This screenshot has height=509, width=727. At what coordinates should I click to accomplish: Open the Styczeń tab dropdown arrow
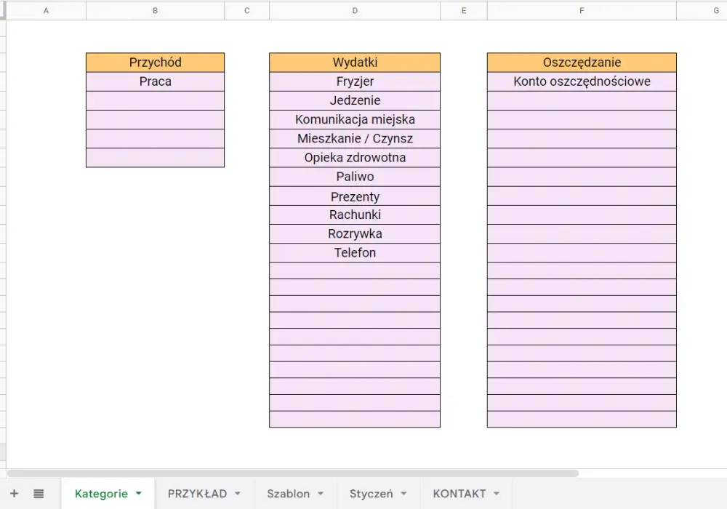(x=403, y=494)
